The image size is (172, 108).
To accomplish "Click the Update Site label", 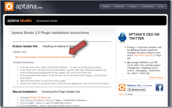I will (x=20, y=52).
